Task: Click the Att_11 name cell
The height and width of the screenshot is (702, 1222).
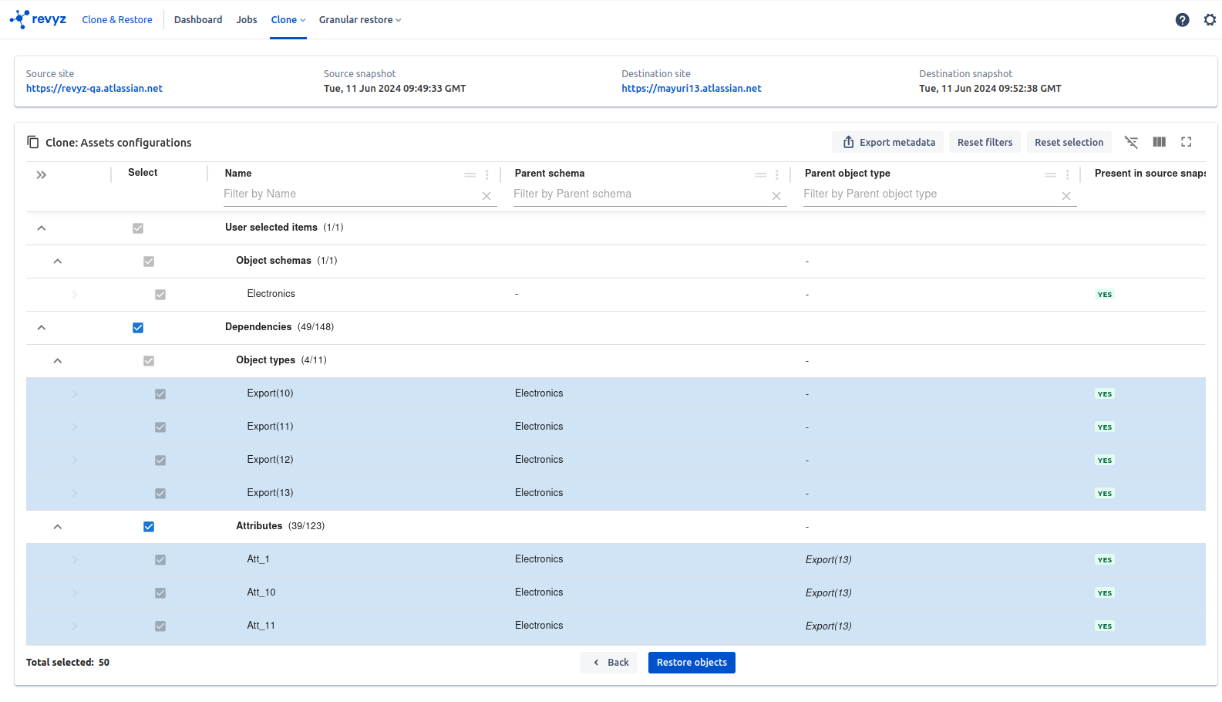Action: [x=261, y=626]
